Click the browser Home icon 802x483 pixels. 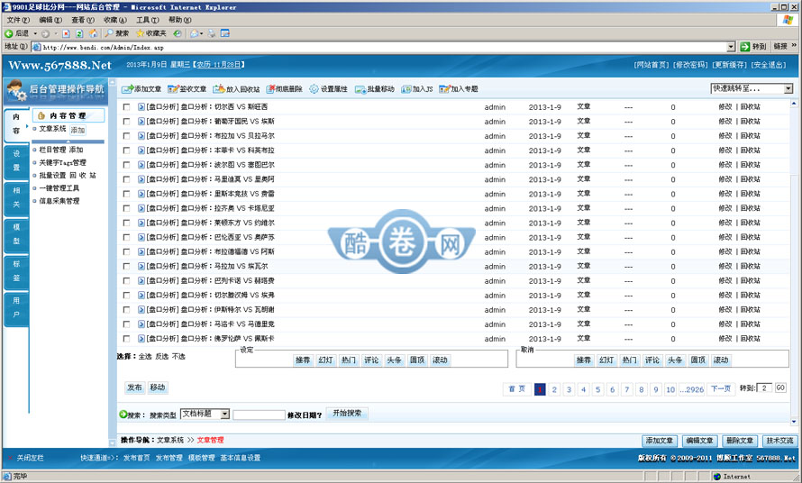(x=93, y=33)
